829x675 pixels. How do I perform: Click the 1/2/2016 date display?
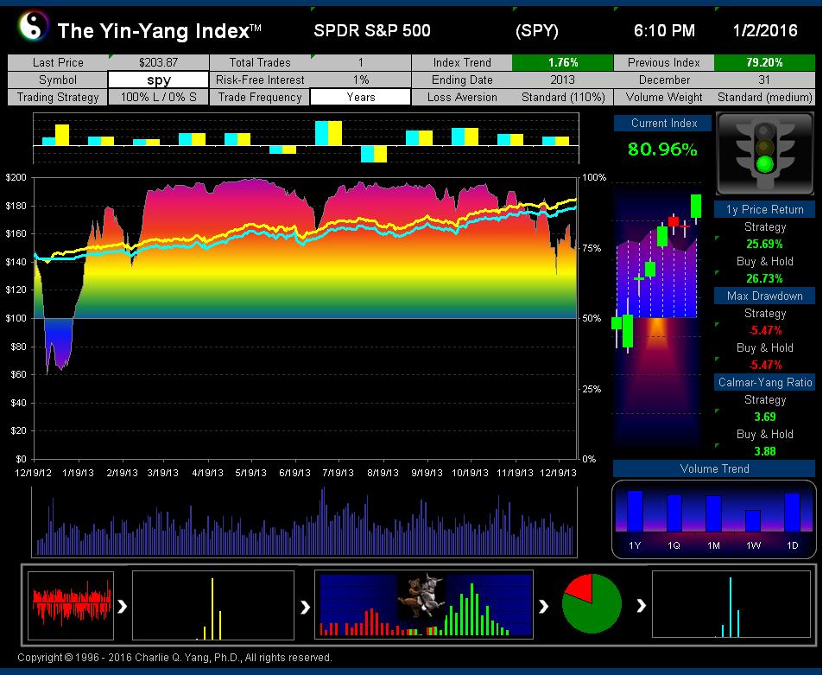[764, 30]
